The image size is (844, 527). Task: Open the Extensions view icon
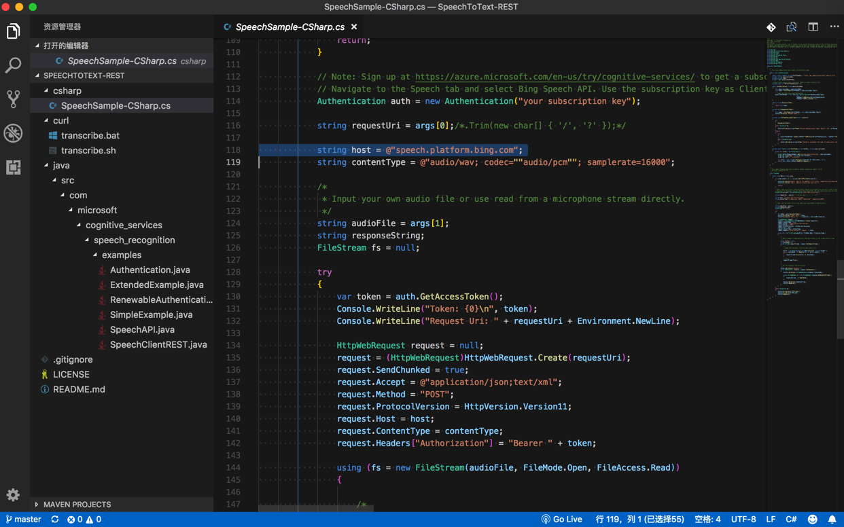pyautogui.click(x=14, y=167)
